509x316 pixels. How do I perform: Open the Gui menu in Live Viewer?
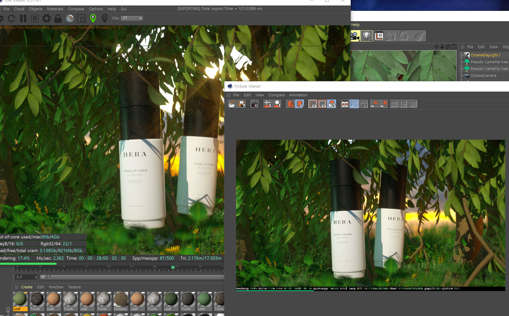[123, 9]
